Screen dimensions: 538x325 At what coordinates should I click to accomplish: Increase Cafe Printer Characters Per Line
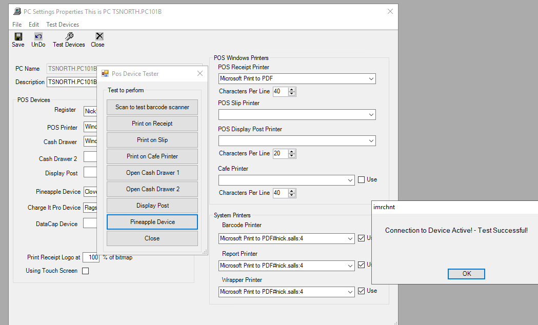point(292,191)
